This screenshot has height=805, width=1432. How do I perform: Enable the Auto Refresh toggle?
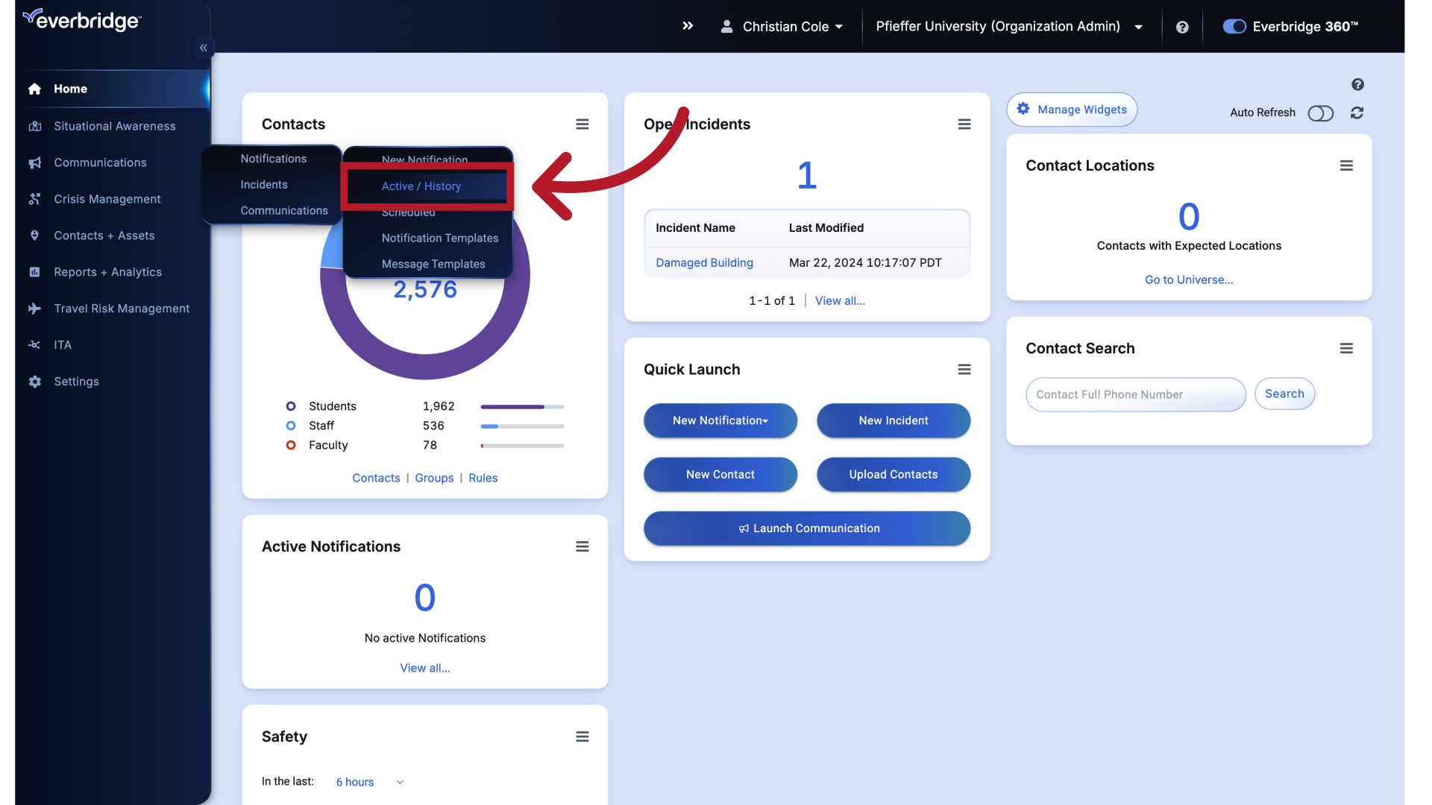tap(1320, 113)
